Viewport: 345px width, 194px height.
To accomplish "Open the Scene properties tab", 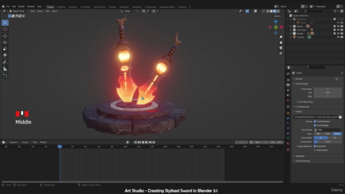I will 288,95.
